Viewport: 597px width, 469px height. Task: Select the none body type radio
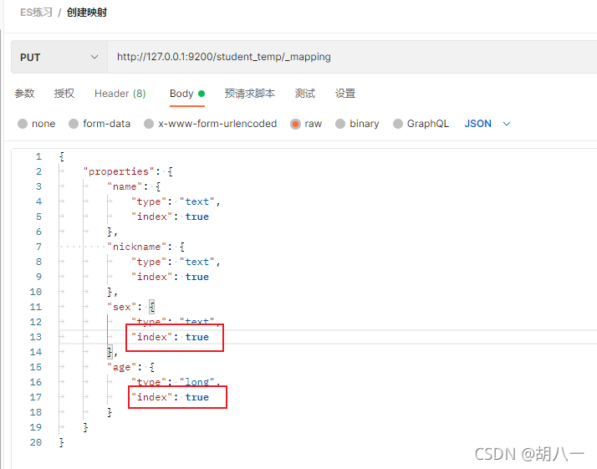pos(23,124)
